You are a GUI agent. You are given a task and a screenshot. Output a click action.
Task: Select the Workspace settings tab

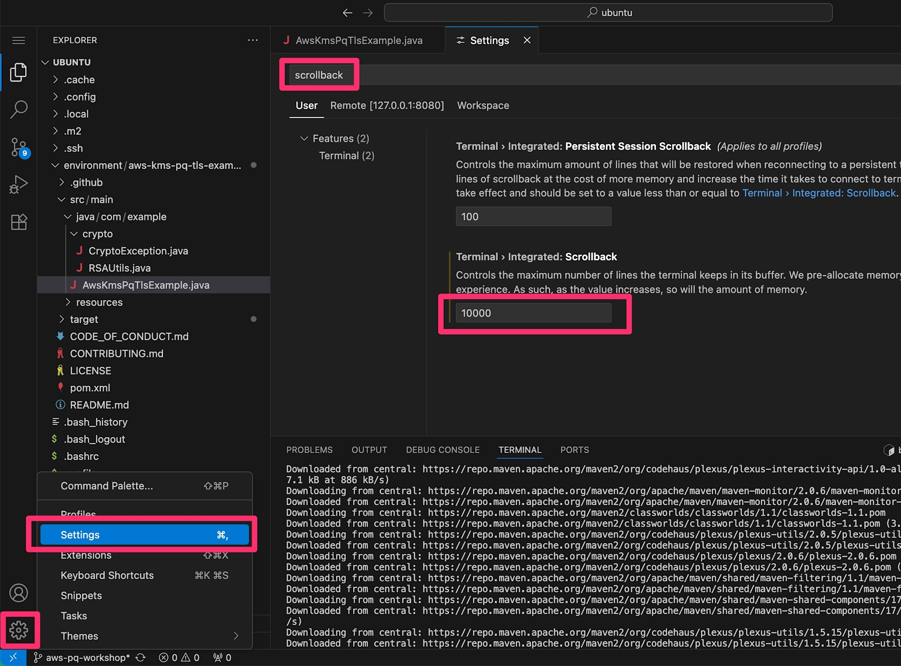tap(483, 105)
